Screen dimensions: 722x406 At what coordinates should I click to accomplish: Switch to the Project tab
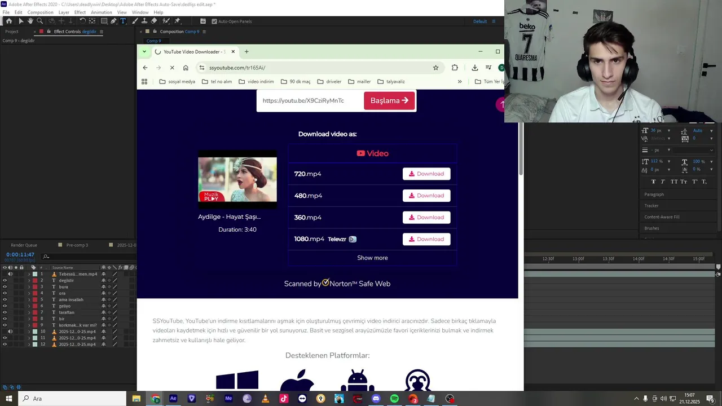coord(12,32)
